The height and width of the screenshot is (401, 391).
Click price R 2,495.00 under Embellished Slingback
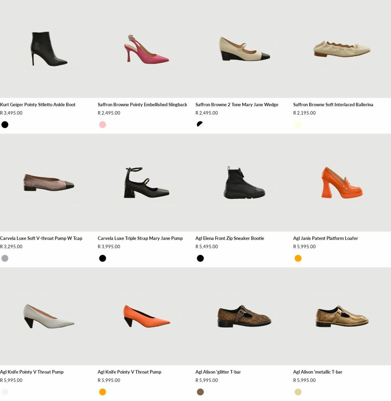[109, 113]
